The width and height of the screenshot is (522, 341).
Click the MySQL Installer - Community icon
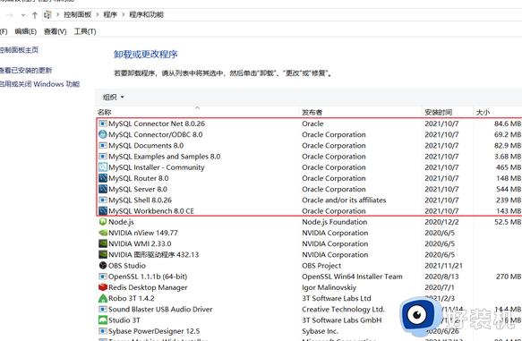103,167
